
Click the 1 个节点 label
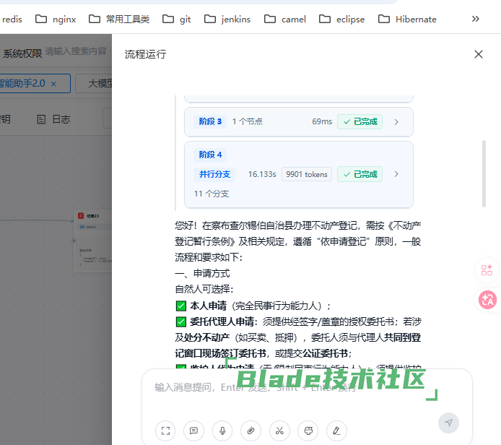(248, 121)
